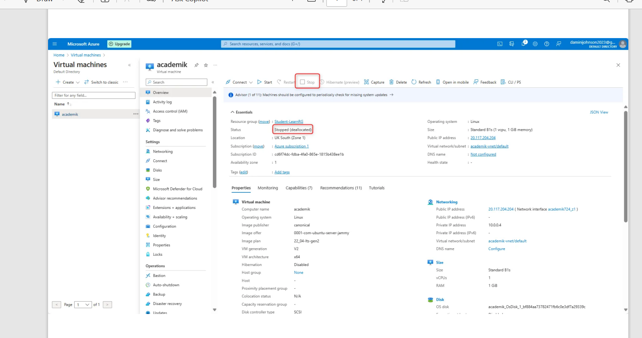This screenshot has height=338, width=642.
Task: Mark academik as favorite with the star
Action: click(x=206, y=65)
